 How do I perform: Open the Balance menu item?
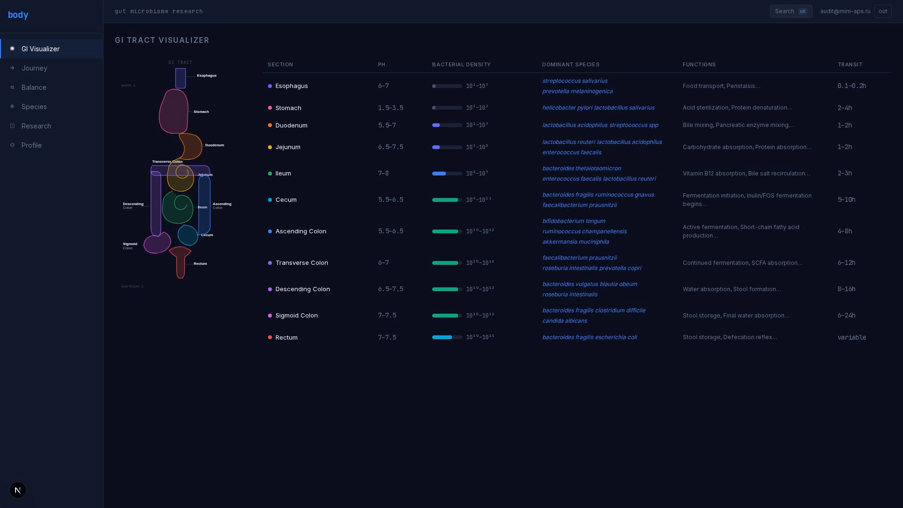(52, 87)
